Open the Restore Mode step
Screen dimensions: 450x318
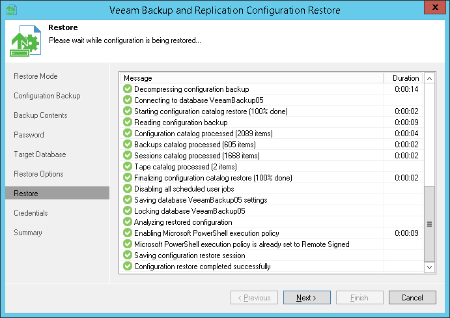(x=36, y=76)
